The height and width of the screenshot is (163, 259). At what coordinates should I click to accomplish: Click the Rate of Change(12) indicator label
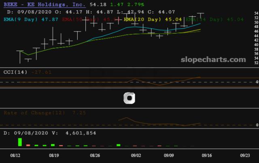tap(34, 113)
